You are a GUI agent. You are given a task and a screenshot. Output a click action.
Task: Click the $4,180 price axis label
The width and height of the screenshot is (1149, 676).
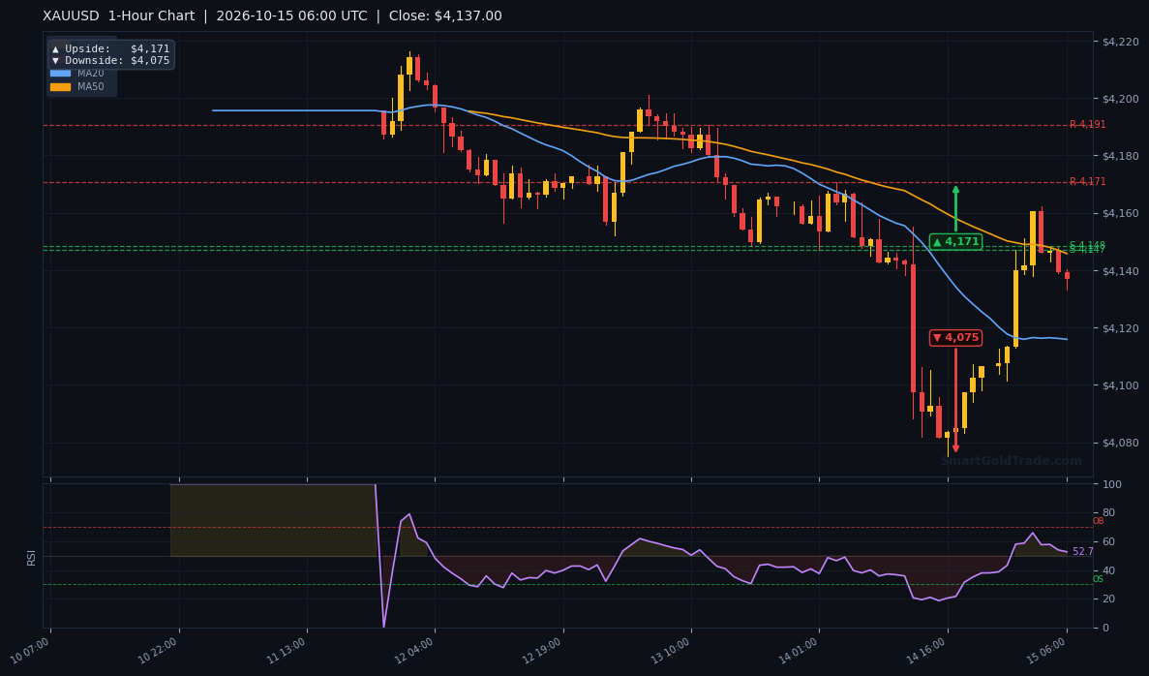point(1120,156)
